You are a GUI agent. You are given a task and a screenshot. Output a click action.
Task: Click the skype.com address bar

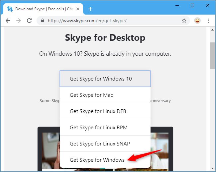(x=110, y=21)
